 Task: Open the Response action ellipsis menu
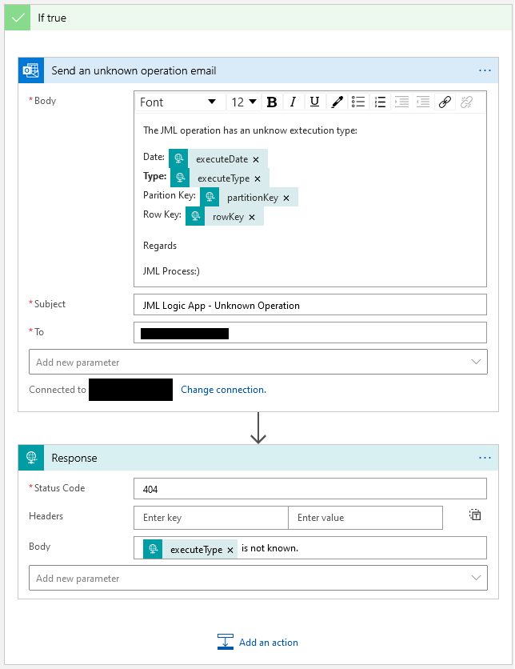point(485,458)
